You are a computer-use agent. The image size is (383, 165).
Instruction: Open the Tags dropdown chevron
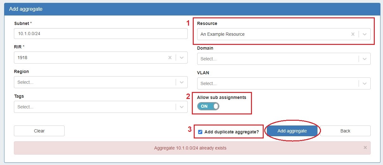click(182, 107)
